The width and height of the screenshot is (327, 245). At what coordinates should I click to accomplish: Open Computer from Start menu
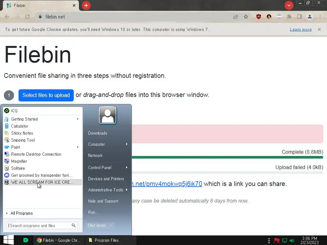pos(96,144)
